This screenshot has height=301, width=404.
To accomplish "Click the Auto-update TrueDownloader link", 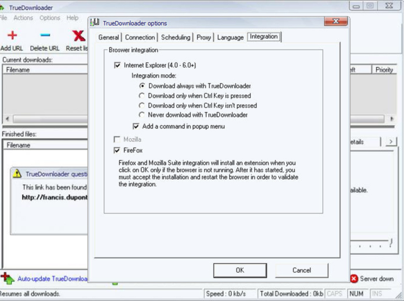I will coord(53,279).
